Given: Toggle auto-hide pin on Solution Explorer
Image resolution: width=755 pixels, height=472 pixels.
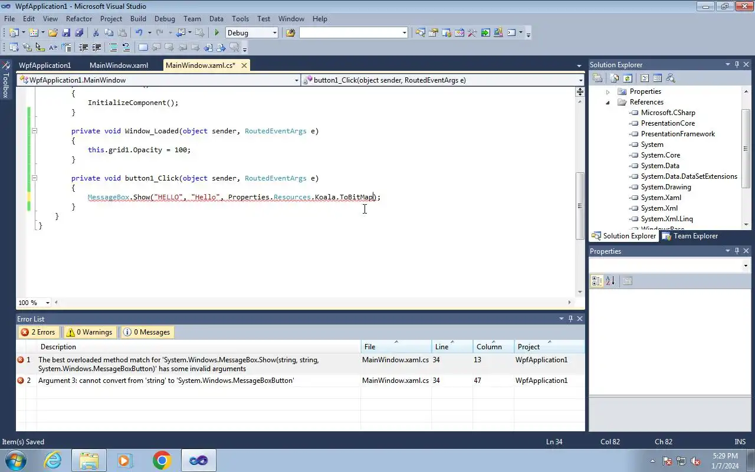Looking at the screenshot, I should pyautogui.click(x=737, y=65).
